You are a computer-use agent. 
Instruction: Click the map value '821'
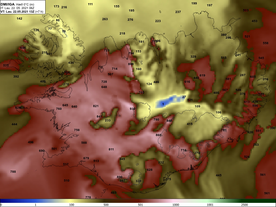click(96, 106)
